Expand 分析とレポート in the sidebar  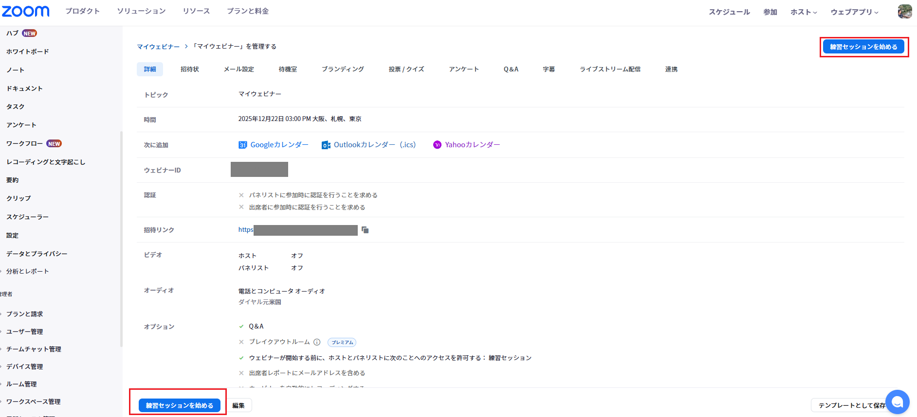click(27, 271)
